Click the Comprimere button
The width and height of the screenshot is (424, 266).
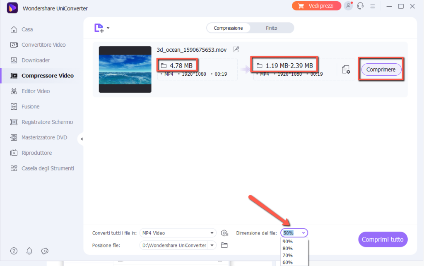tap(381, 69)
